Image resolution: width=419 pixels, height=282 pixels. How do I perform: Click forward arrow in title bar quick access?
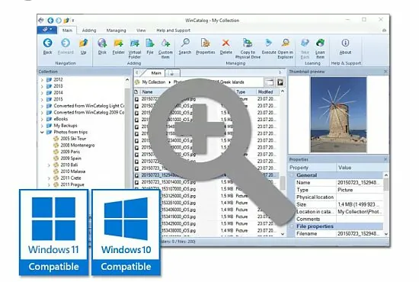click(x=59, y=21)
